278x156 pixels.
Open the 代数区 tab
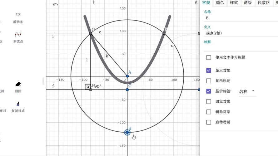[x=263, y=3]
